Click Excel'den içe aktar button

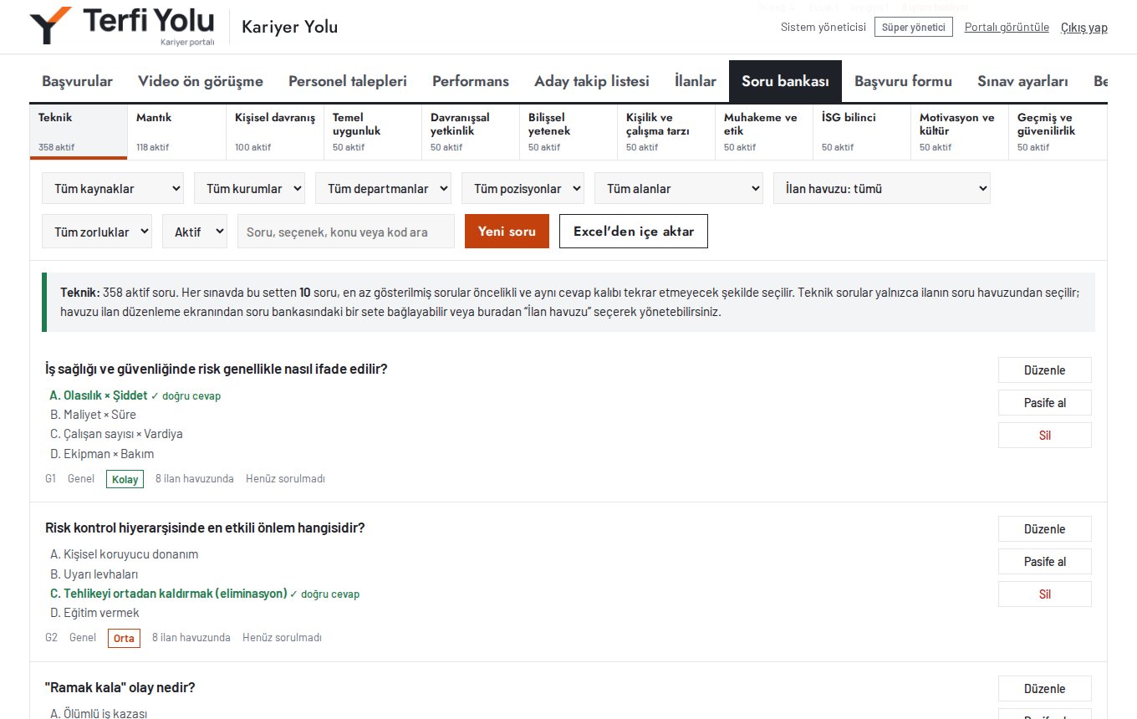[x=634, y=232]
